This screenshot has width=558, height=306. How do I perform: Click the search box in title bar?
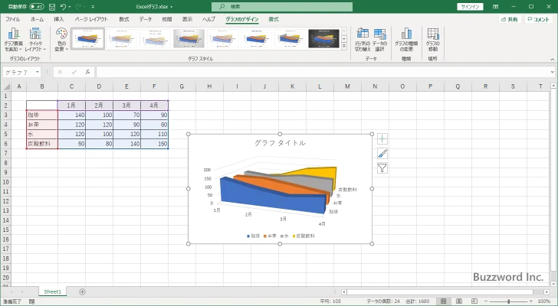click(x=282, y=7)
